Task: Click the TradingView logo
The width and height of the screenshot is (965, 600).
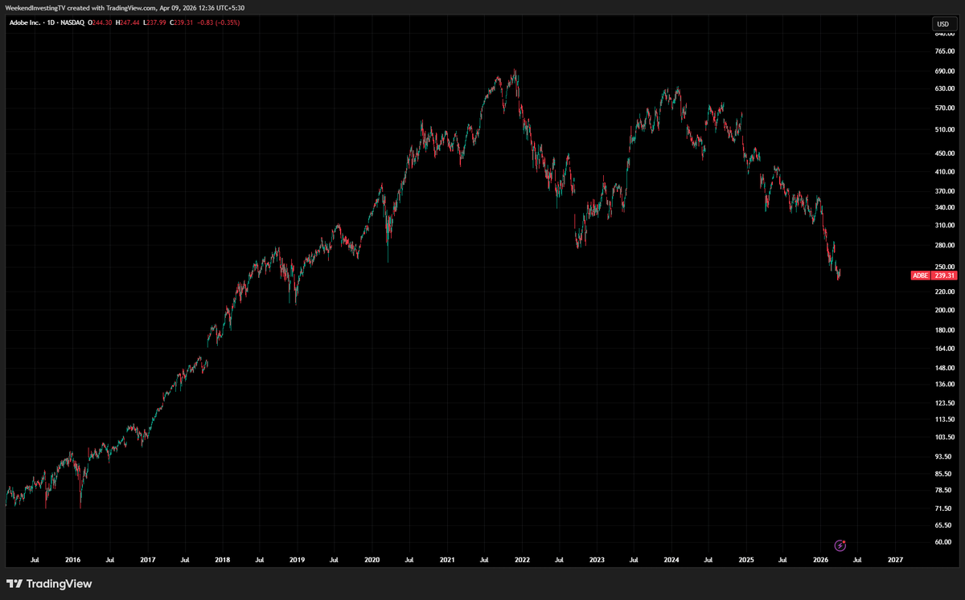Action: pyautogui.click(x=49, y=584)
